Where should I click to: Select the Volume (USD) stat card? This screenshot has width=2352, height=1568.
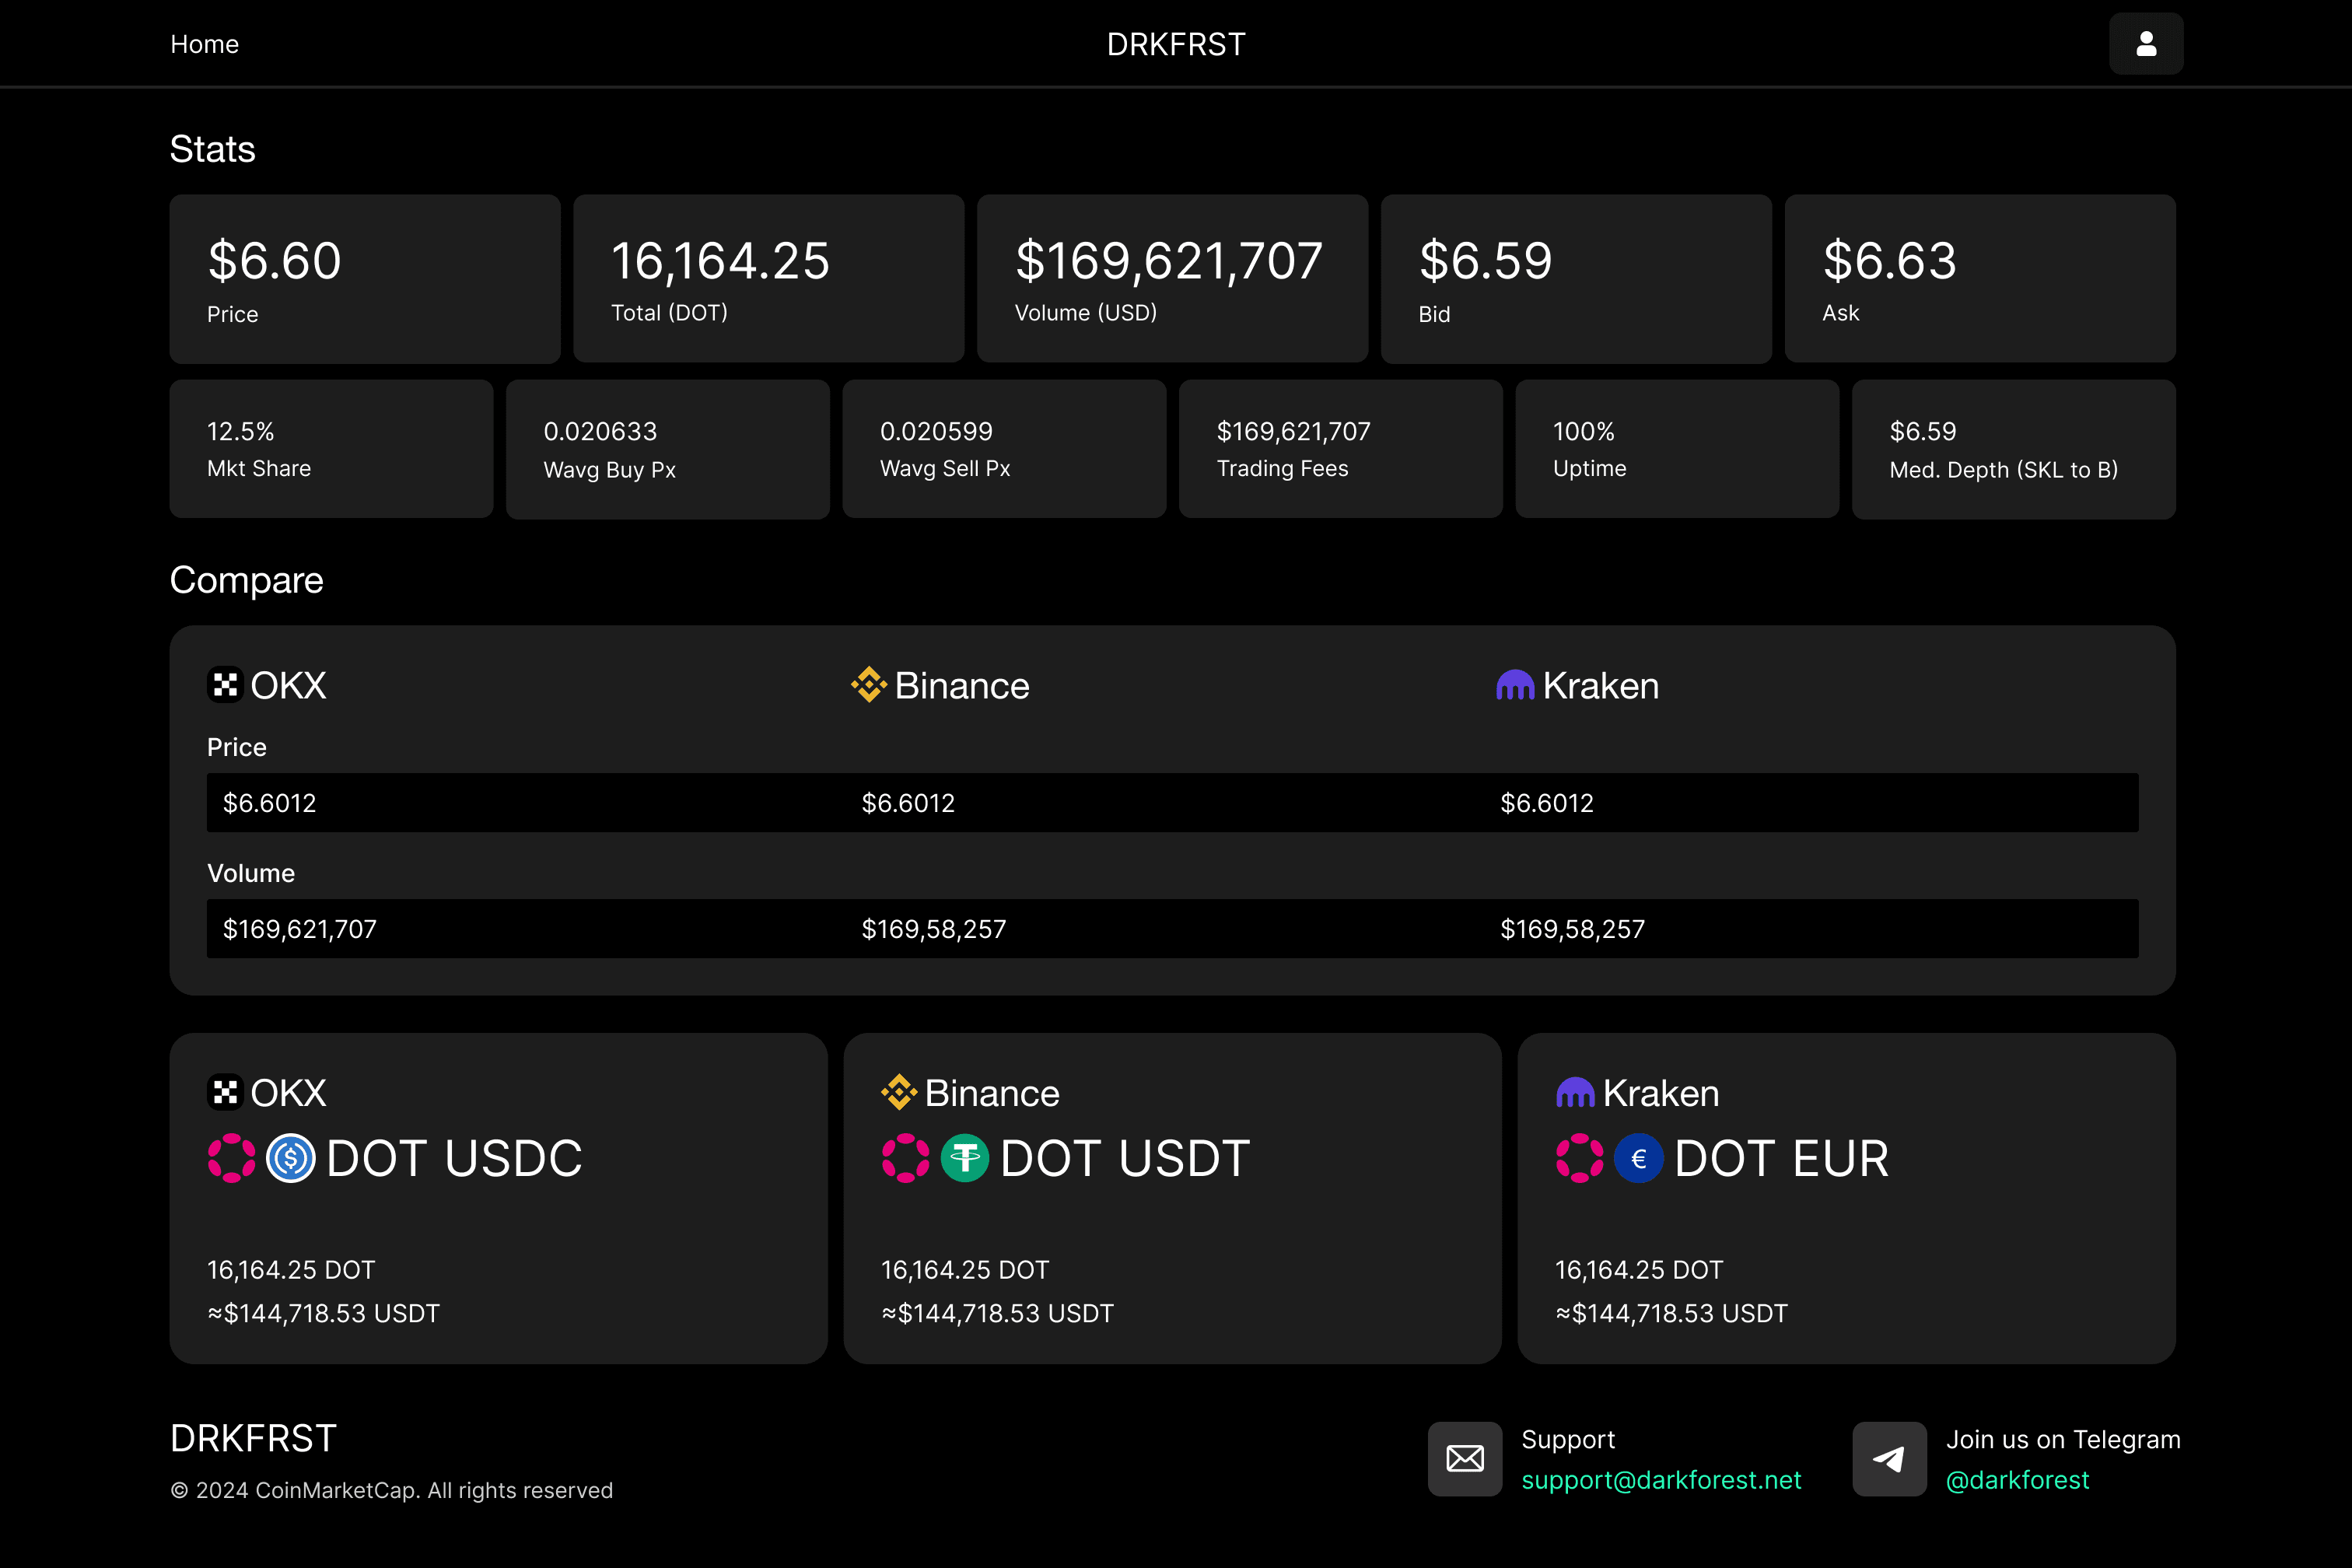click(1172, 279)
